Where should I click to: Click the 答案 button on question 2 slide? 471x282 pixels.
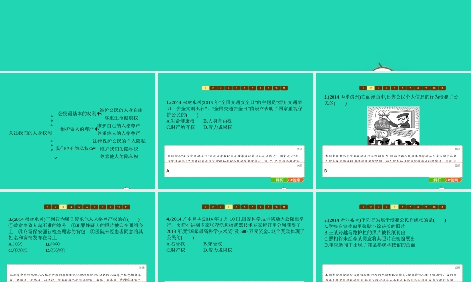(454, 180)
